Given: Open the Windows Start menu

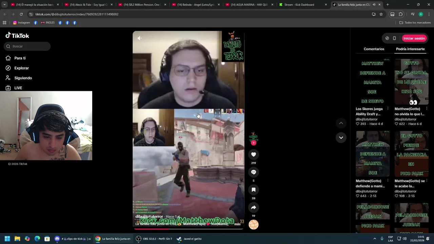Looking at the screenshot, I should tap(7, 239).
